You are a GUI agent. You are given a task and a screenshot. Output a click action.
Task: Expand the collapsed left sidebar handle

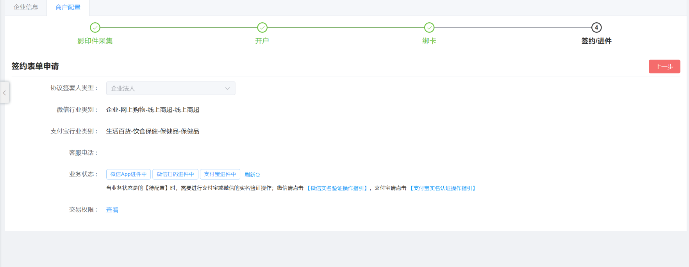[4, 93]
